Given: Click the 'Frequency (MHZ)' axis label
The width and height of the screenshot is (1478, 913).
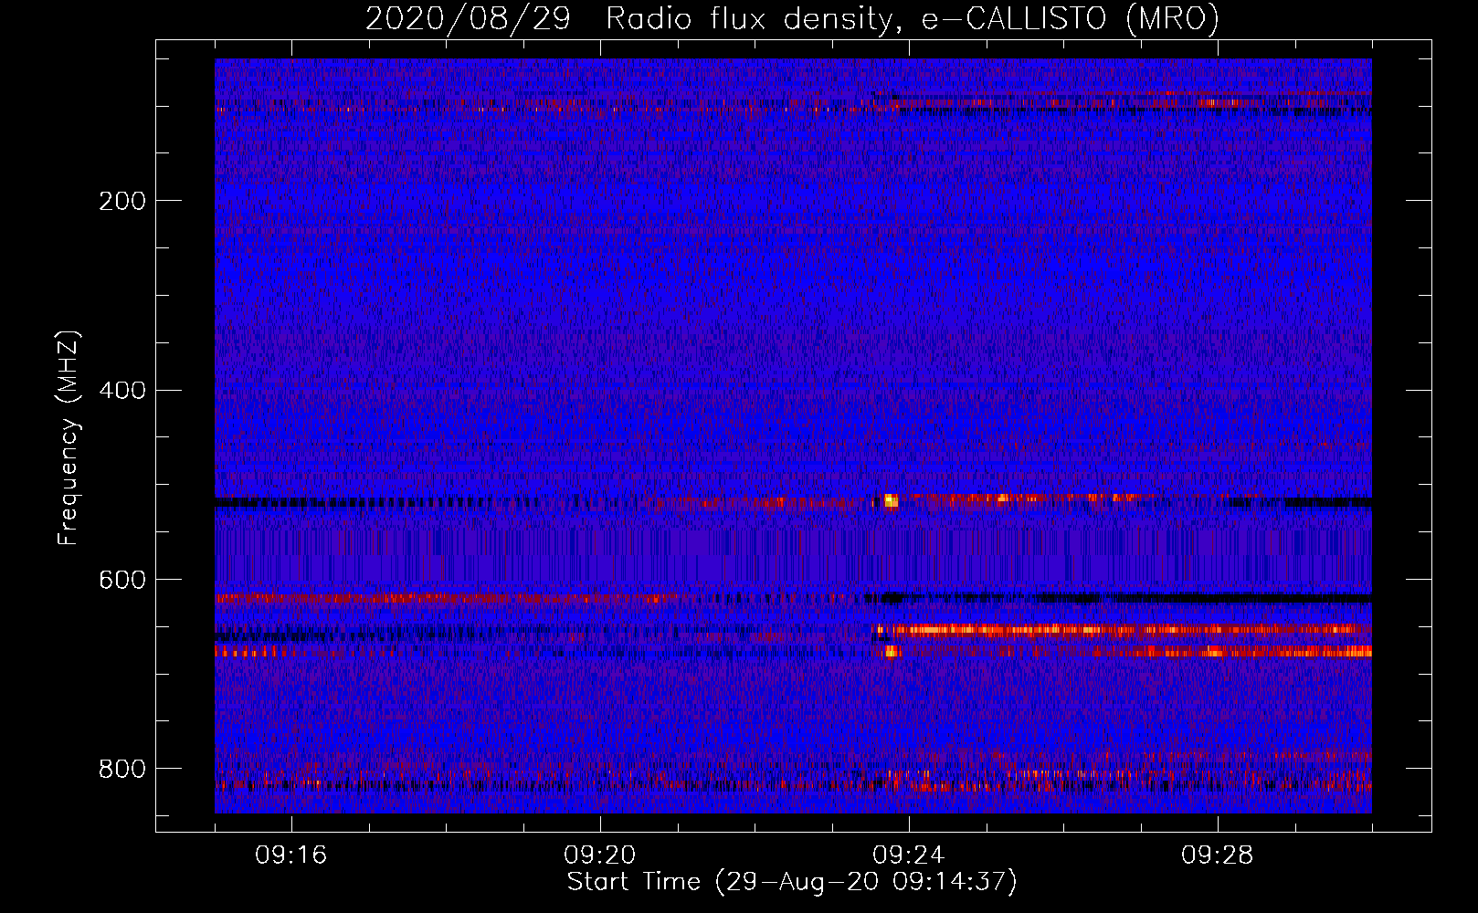Looking at the screenshot, I should pos(68,438).
